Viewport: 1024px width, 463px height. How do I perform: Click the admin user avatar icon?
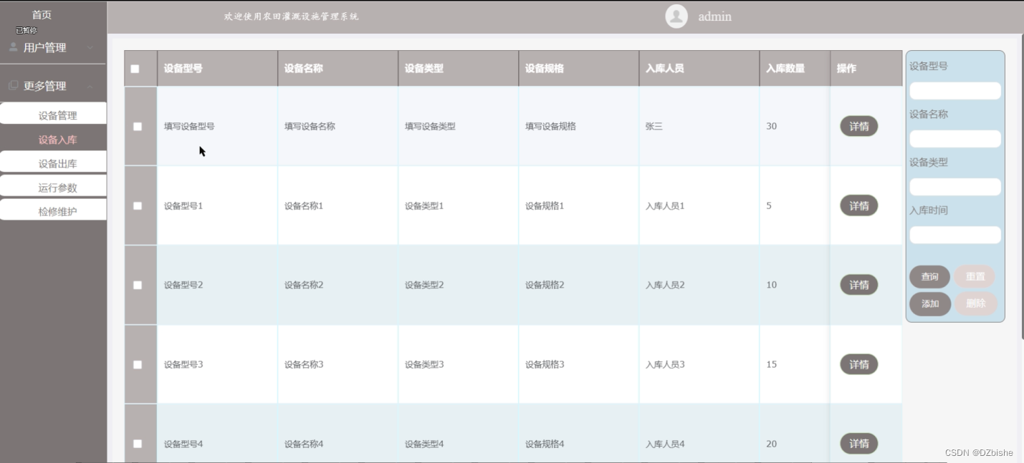point(676,16)
